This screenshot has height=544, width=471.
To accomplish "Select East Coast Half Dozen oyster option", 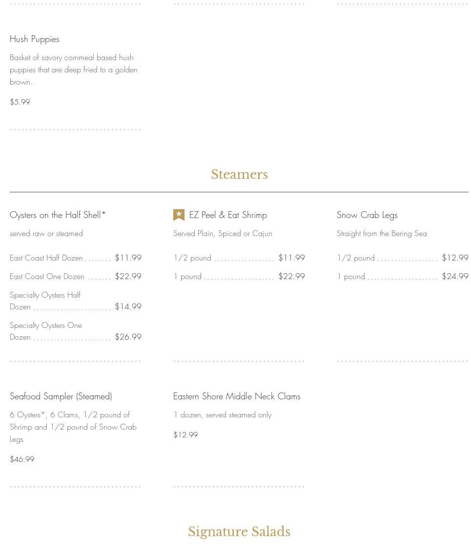I will (x=46, y=258).
